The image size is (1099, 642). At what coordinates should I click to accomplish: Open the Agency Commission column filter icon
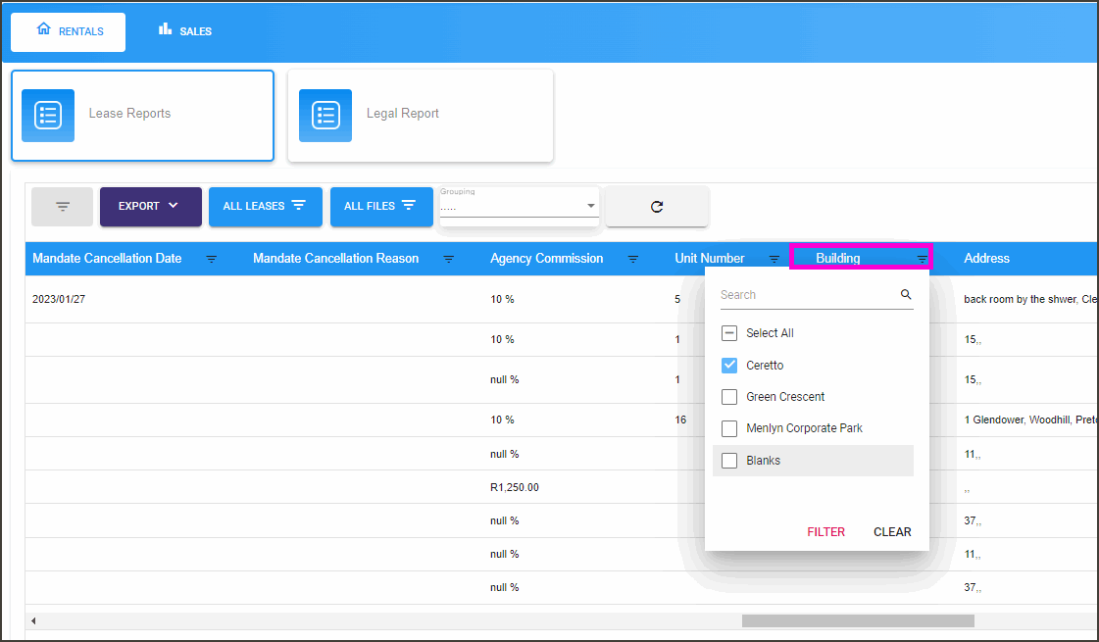[x=633, y=259]
